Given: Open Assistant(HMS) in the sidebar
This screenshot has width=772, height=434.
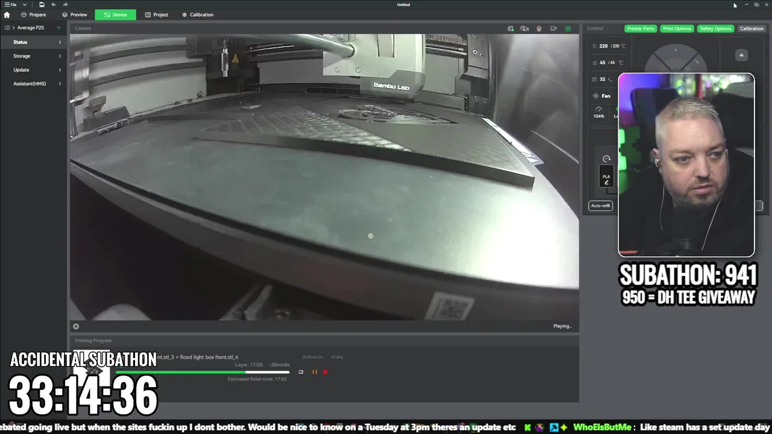Looking at the screenshot, I should pos(33,84).
